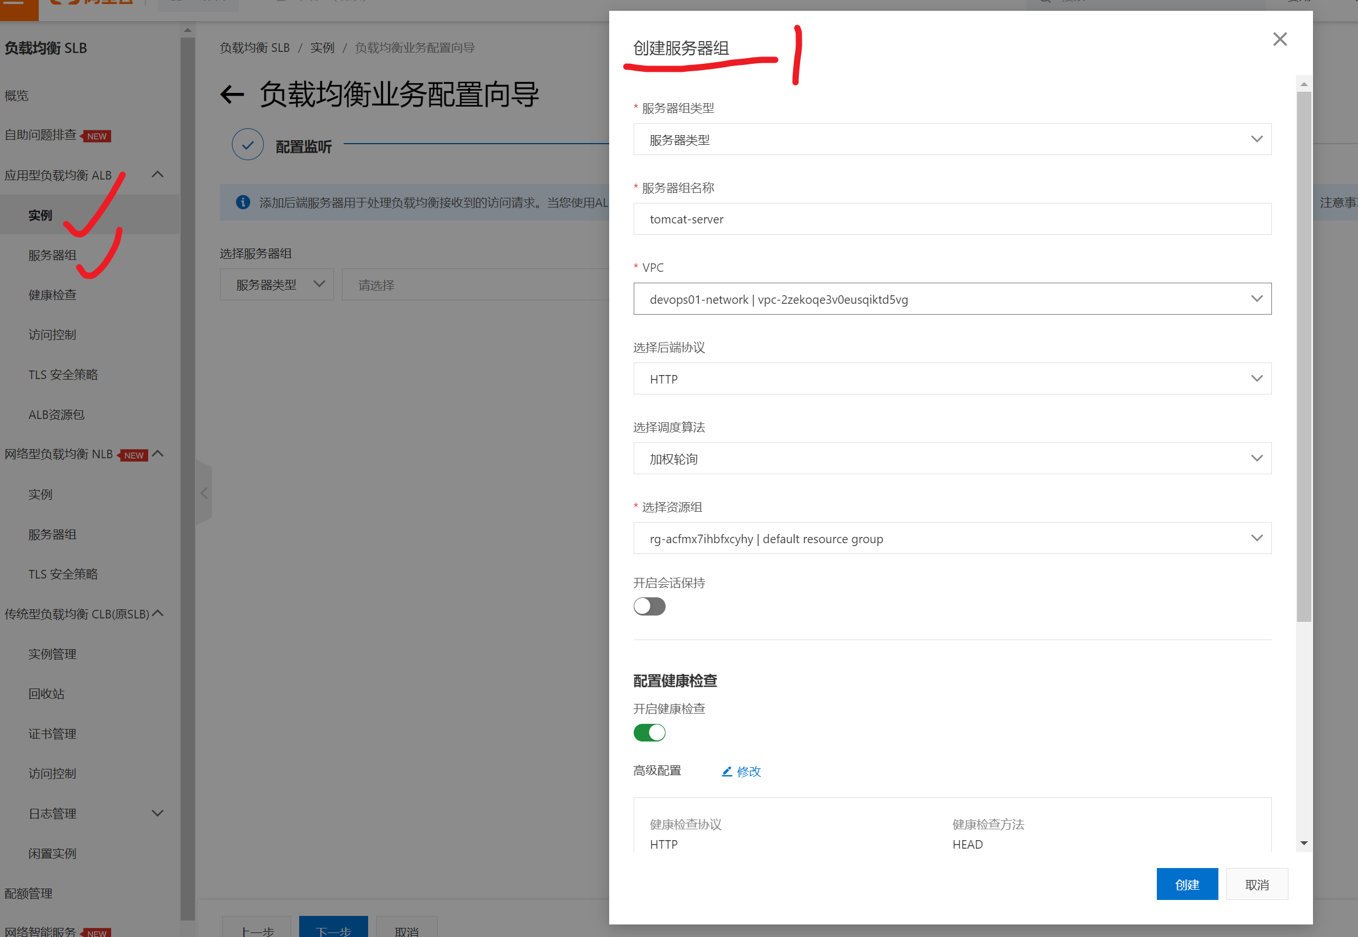Collapse the 应用型负载均衡 ALB section

tap(157, 174)
